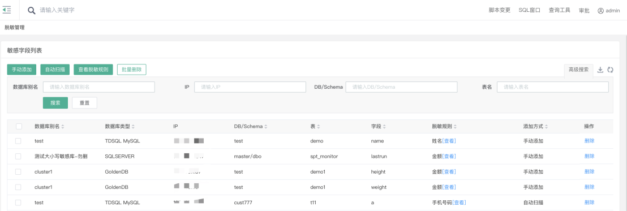Click 测试大小写敏感库-勿删 alias cell
627x211 pixels.
coord(61,156)
